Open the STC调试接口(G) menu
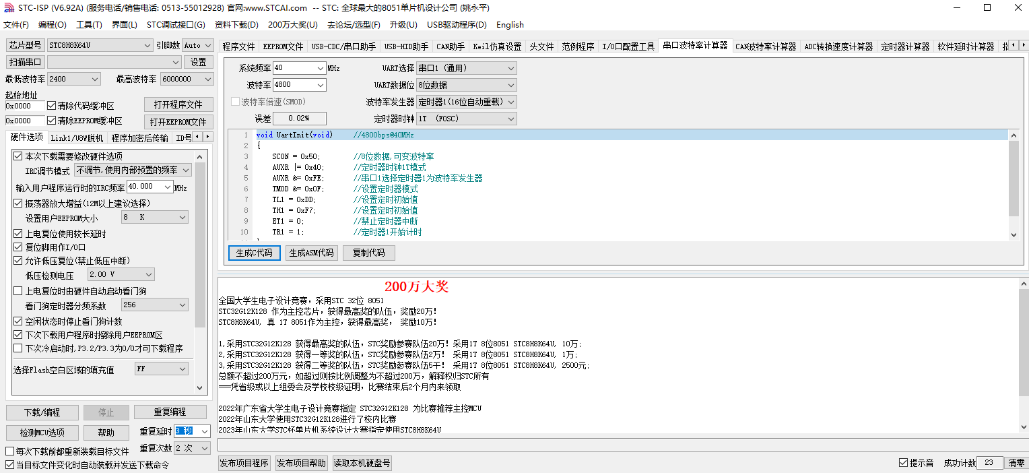This screenshot has height=473, width=1029. (176, 25)
